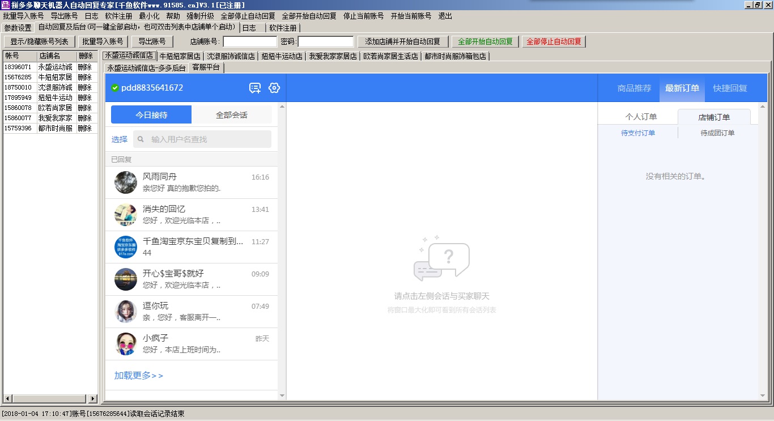This screenshot has width=774, height=421.
Task: Click the 小疯子 user avatar
Action: click(x=126, y=344)
